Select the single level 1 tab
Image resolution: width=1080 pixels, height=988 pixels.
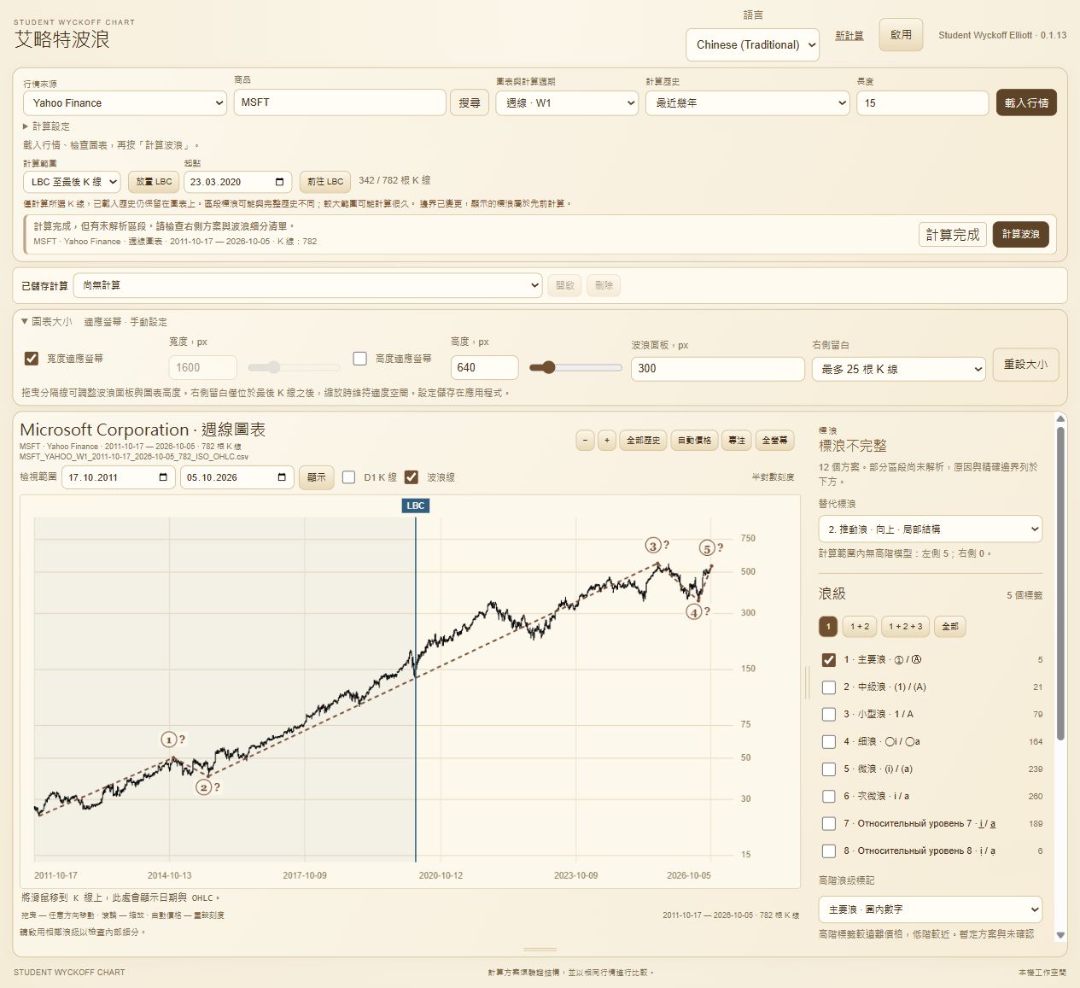pyautogui.click(x=828, y=627)
